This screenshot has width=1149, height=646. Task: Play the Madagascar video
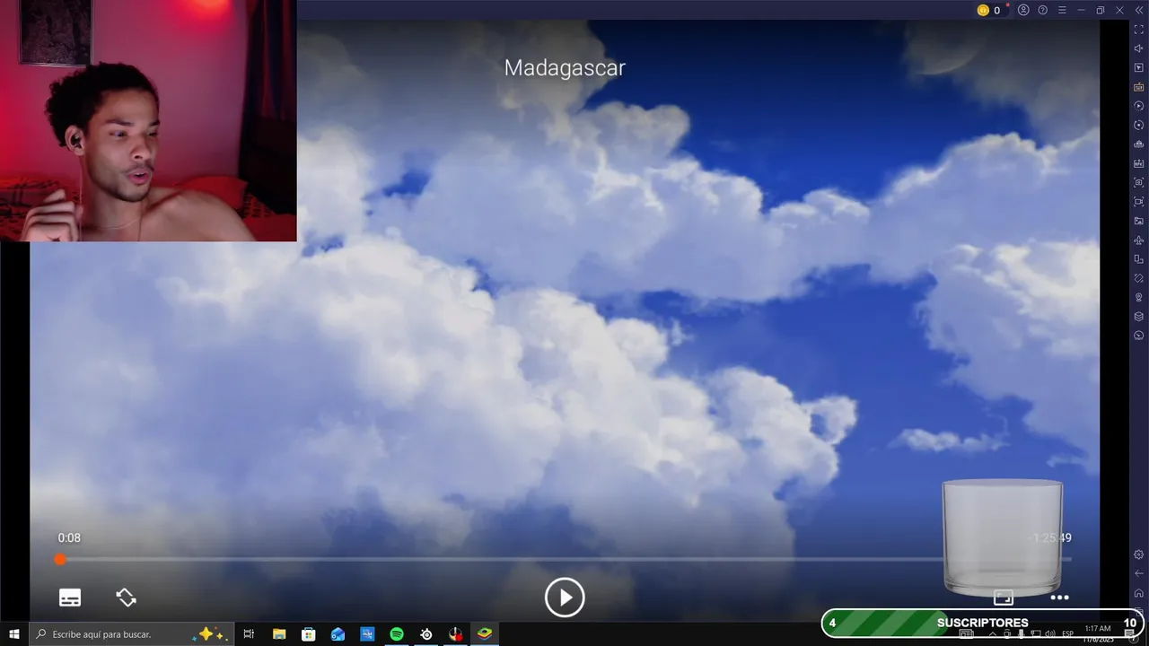click(x=565, y=598)
